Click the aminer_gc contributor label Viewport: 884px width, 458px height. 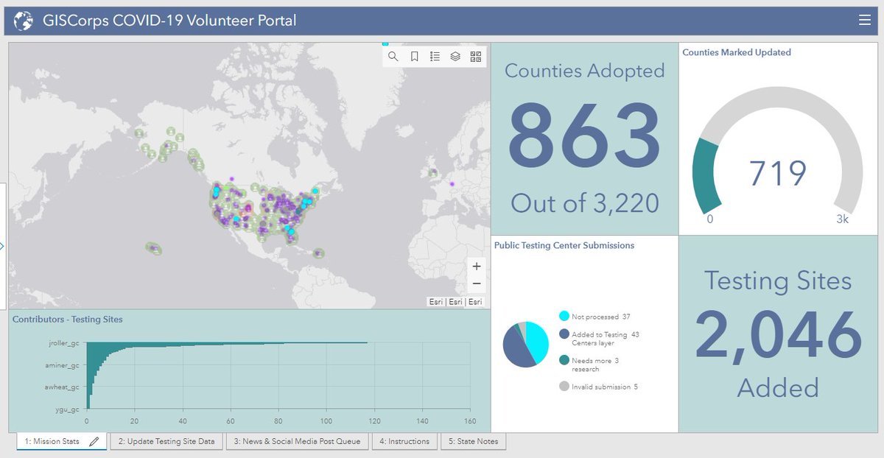[x=63, y=365]
